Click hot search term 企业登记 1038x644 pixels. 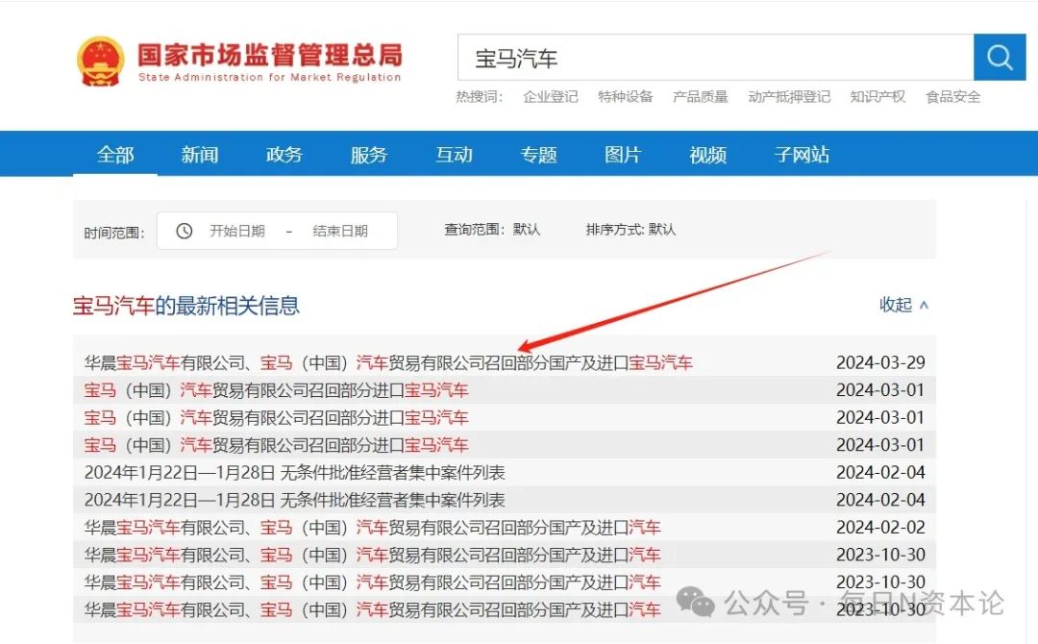click(550, 97)
